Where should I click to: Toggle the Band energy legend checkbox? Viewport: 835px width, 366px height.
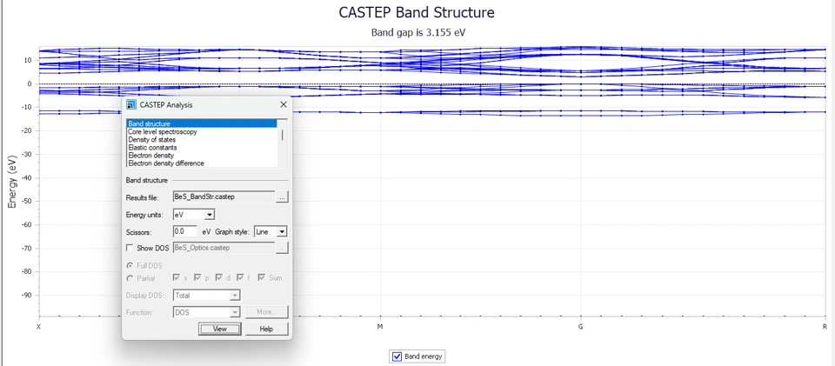click(397, 356)
